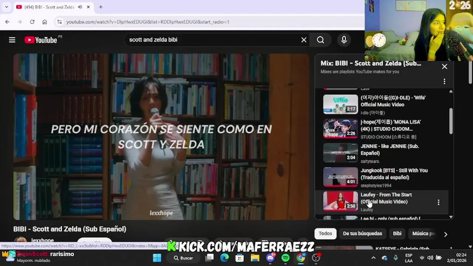Viewport: 473px width, 266px height.
Task: View site information icon in address bar
Action: pyautogui.click(x=59, y=22)
